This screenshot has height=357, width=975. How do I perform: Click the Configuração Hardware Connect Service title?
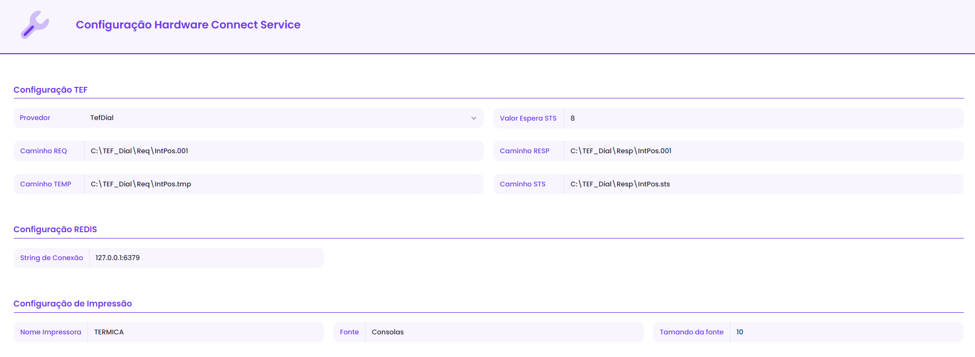[x=188, y=25]
